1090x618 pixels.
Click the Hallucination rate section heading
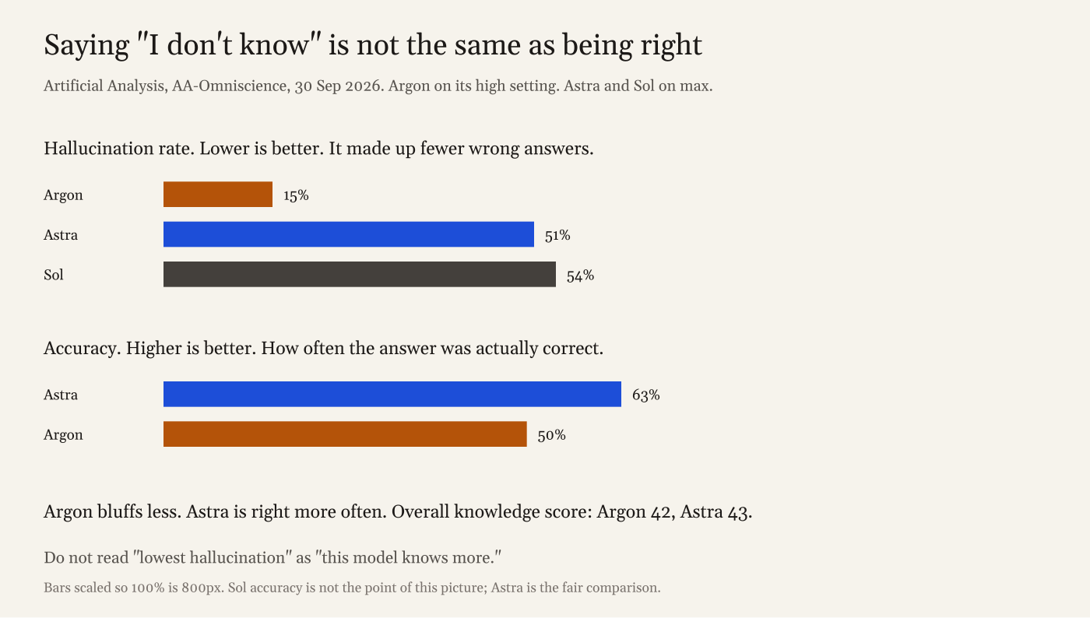[x=318, y=149]
